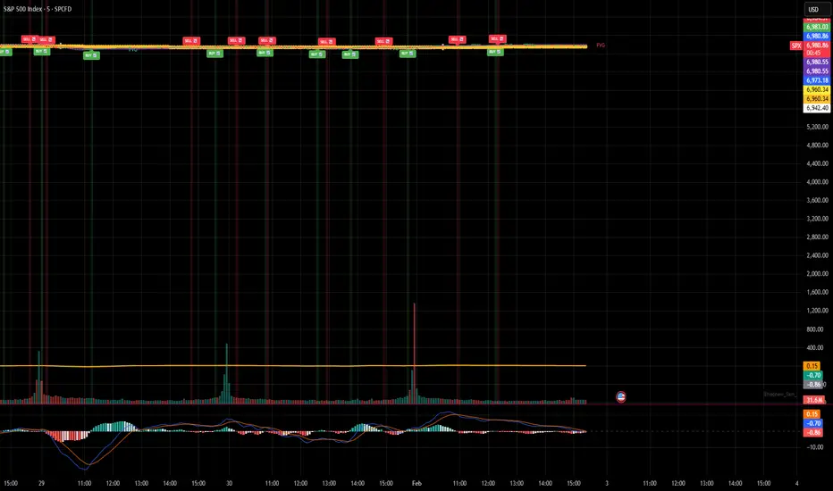Viewport: 833px width, 491px height.
Task: Click the gray -0.86 indicator label
Action: [812, 384]
